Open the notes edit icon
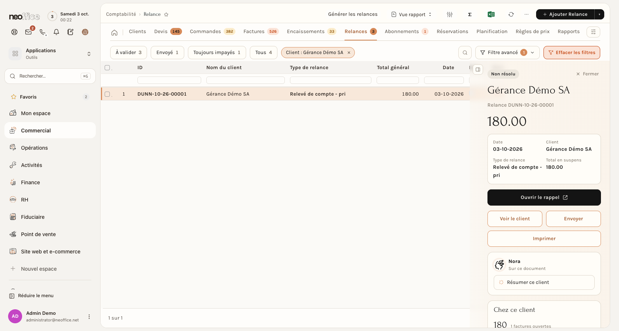The width and height of the screenshot is (619, 331). 70,32
